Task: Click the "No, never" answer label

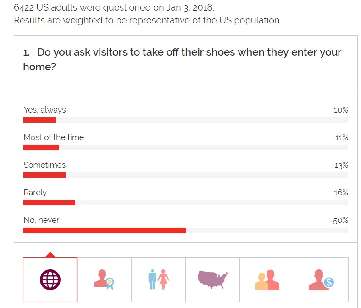Action: point(41,220)
